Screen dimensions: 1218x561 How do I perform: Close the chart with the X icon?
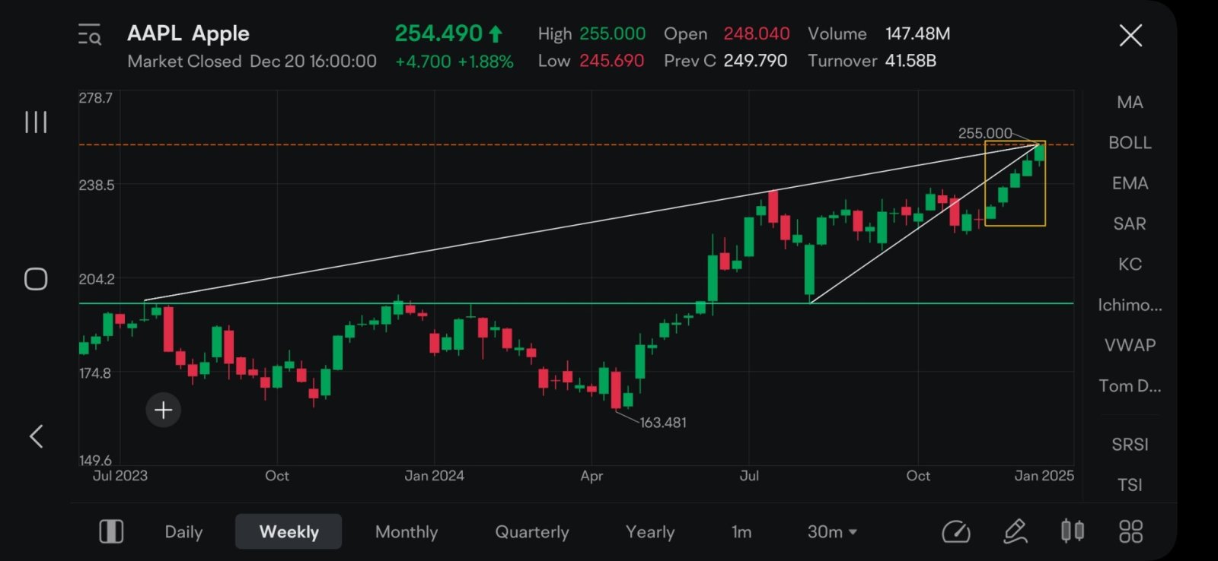(1130, 35)
